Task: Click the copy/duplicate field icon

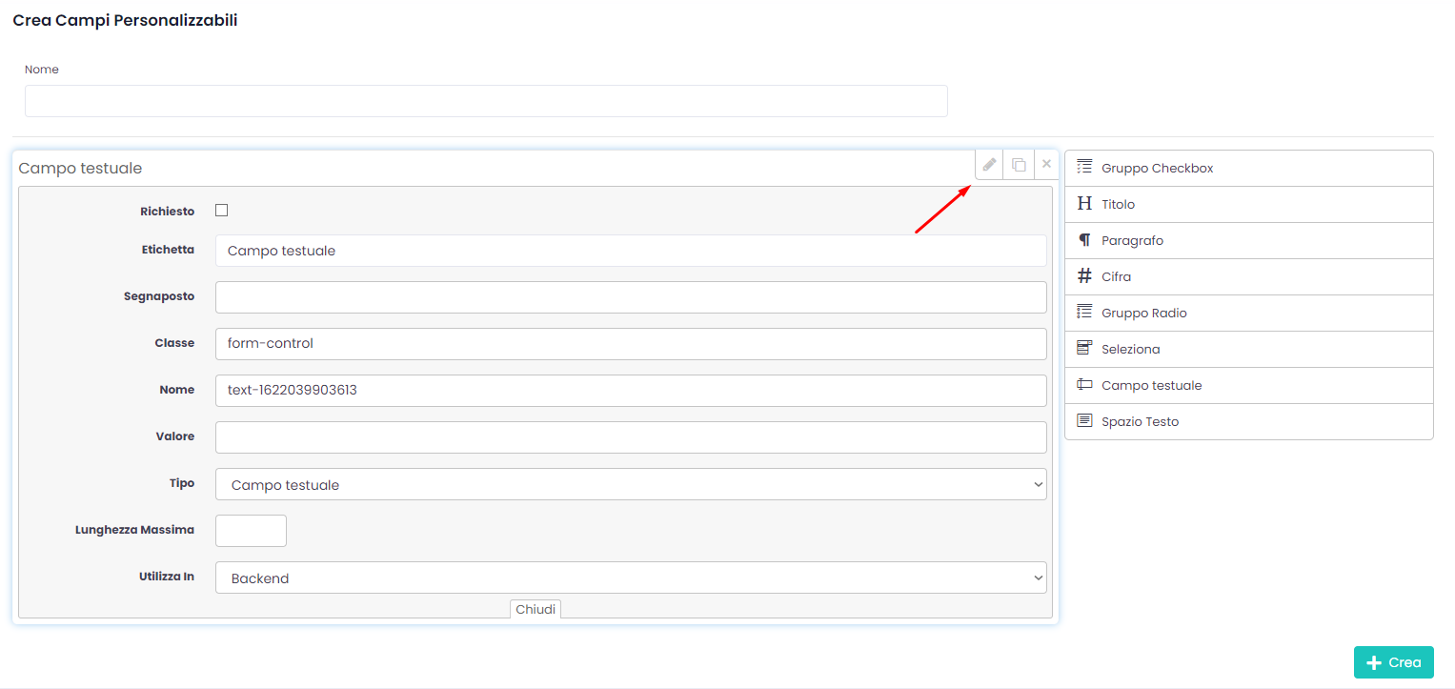Action: [x=1019, y=165]
